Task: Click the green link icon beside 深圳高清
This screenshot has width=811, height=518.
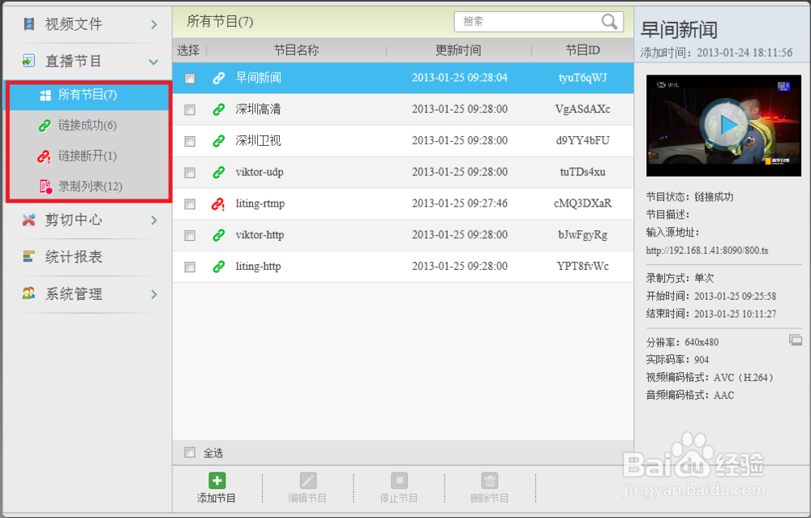Action: (218, 109)
